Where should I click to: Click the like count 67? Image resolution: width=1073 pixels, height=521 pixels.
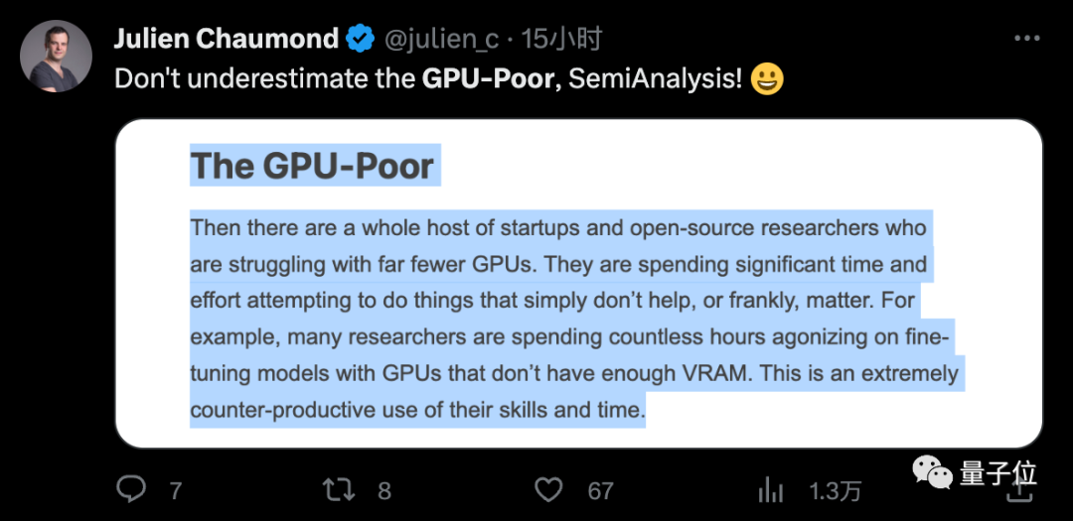coord(599,489)
